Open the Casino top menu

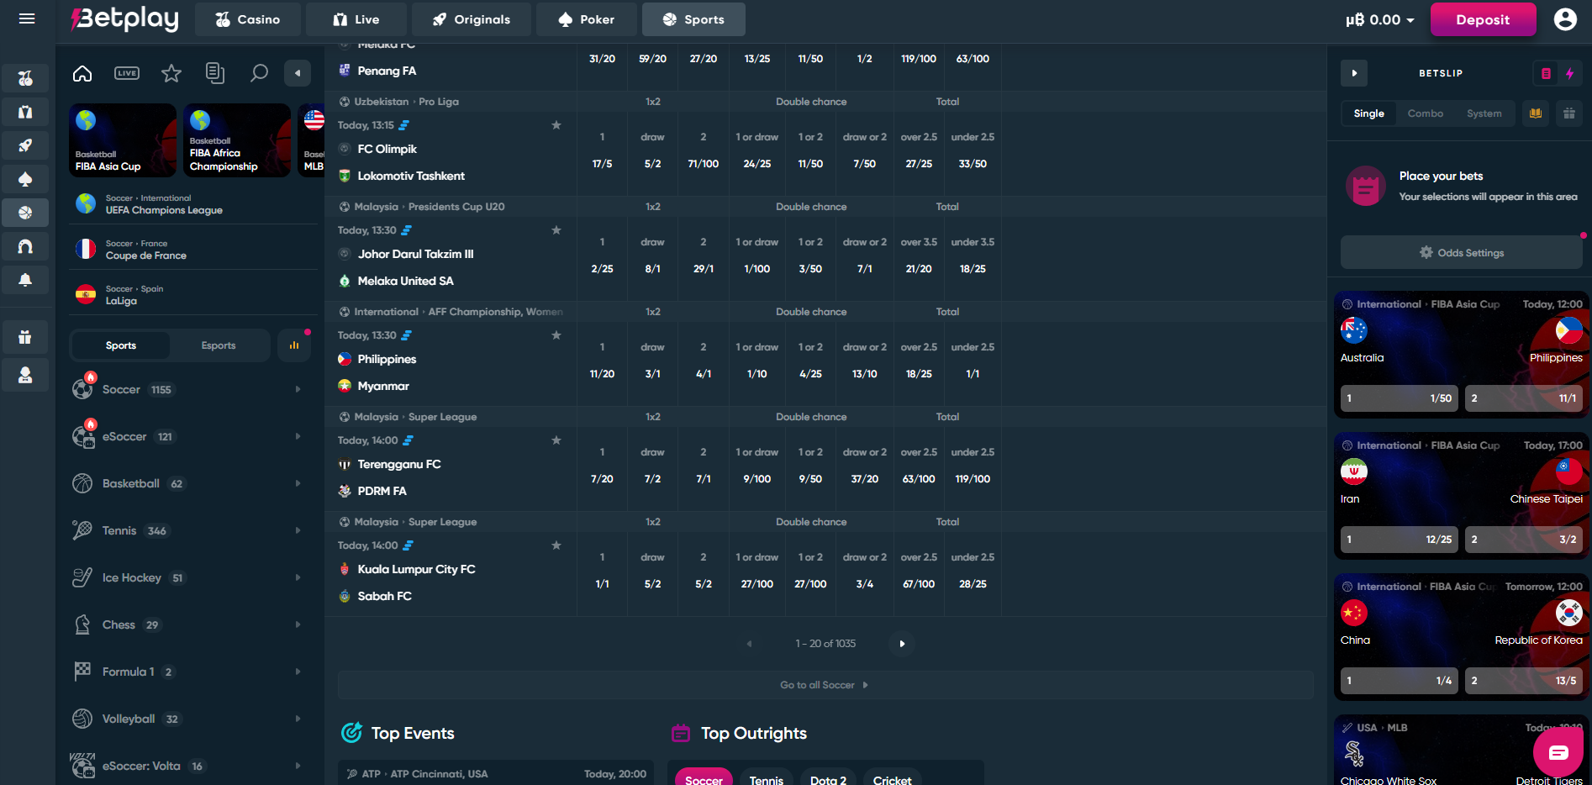pyautogui.click(x=248, y=19)
